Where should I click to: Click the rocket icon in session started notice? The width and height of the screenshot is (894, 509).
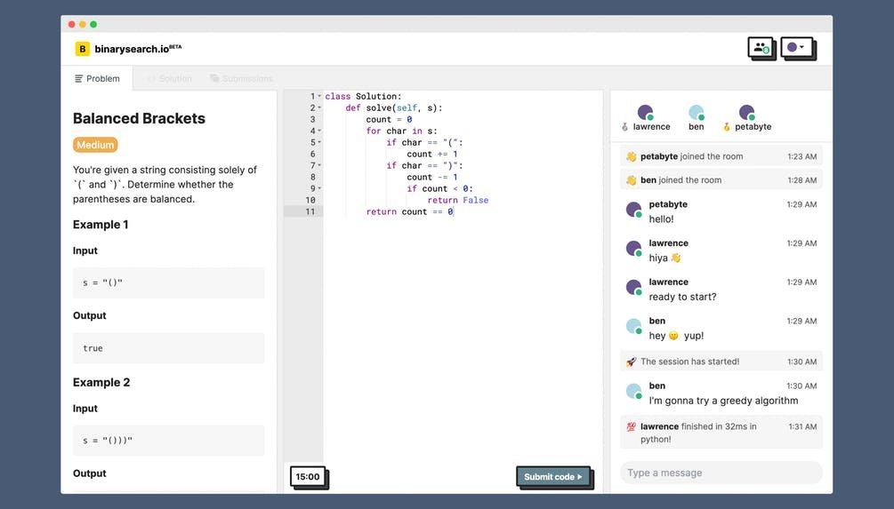click(x=632, y=362)
